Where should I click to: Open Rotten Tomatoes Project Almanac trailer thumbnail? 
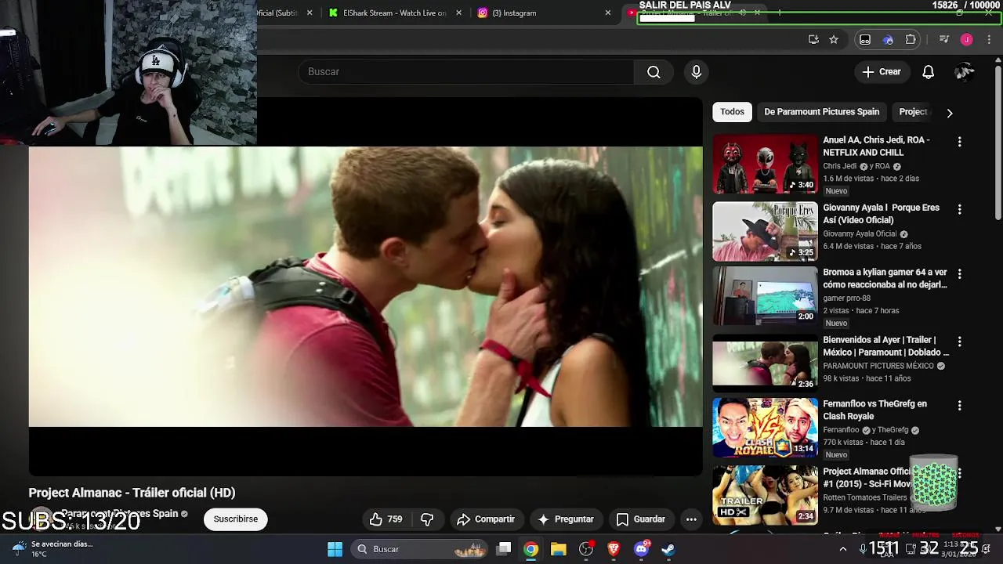click(x=765, y=495)
